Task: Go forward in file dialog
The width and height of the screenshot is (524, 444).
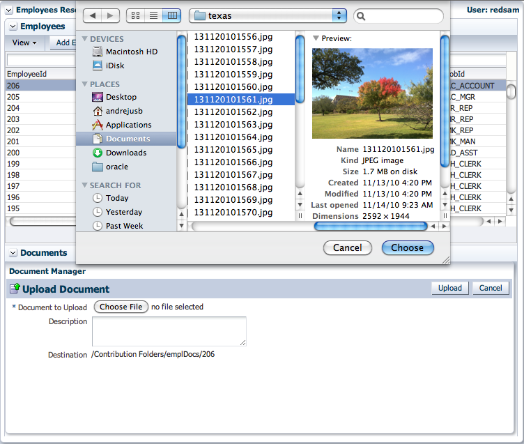Action: (x=110, y=15)
